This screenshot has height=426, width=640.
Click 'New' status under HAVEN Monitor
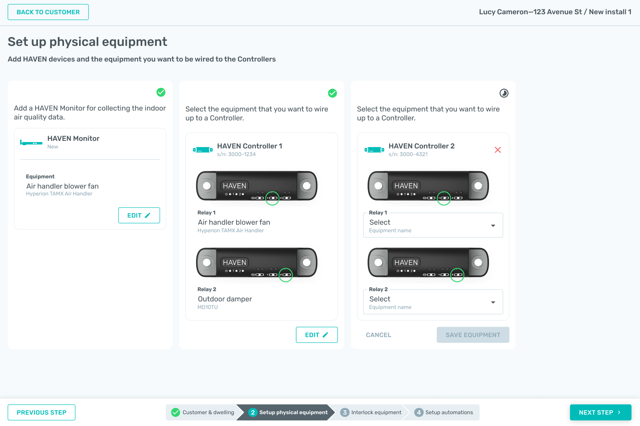point(53,146)
